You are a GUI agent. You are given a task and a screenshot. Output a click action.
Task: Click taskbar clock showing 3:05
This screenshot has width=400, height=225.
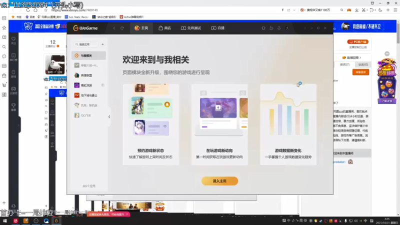tap(387, 221)
